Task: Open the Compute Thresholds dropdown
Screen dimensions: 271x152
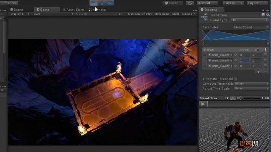Action: pos(251,84)
